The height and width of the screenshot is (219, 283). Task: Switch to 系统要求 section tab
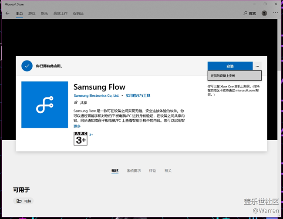134,171
